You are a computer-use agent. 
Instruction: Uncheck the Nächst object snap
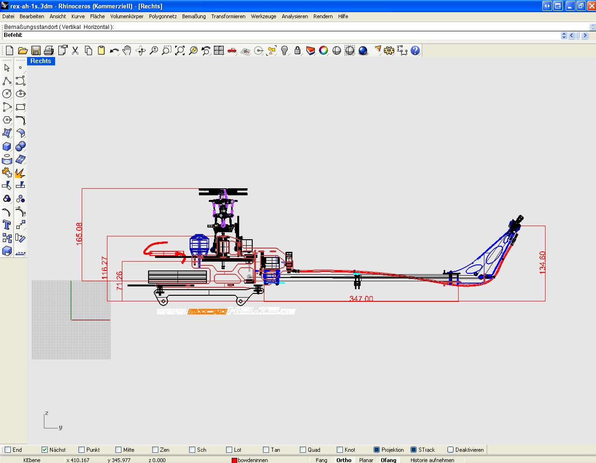click(x=45, y=450)
